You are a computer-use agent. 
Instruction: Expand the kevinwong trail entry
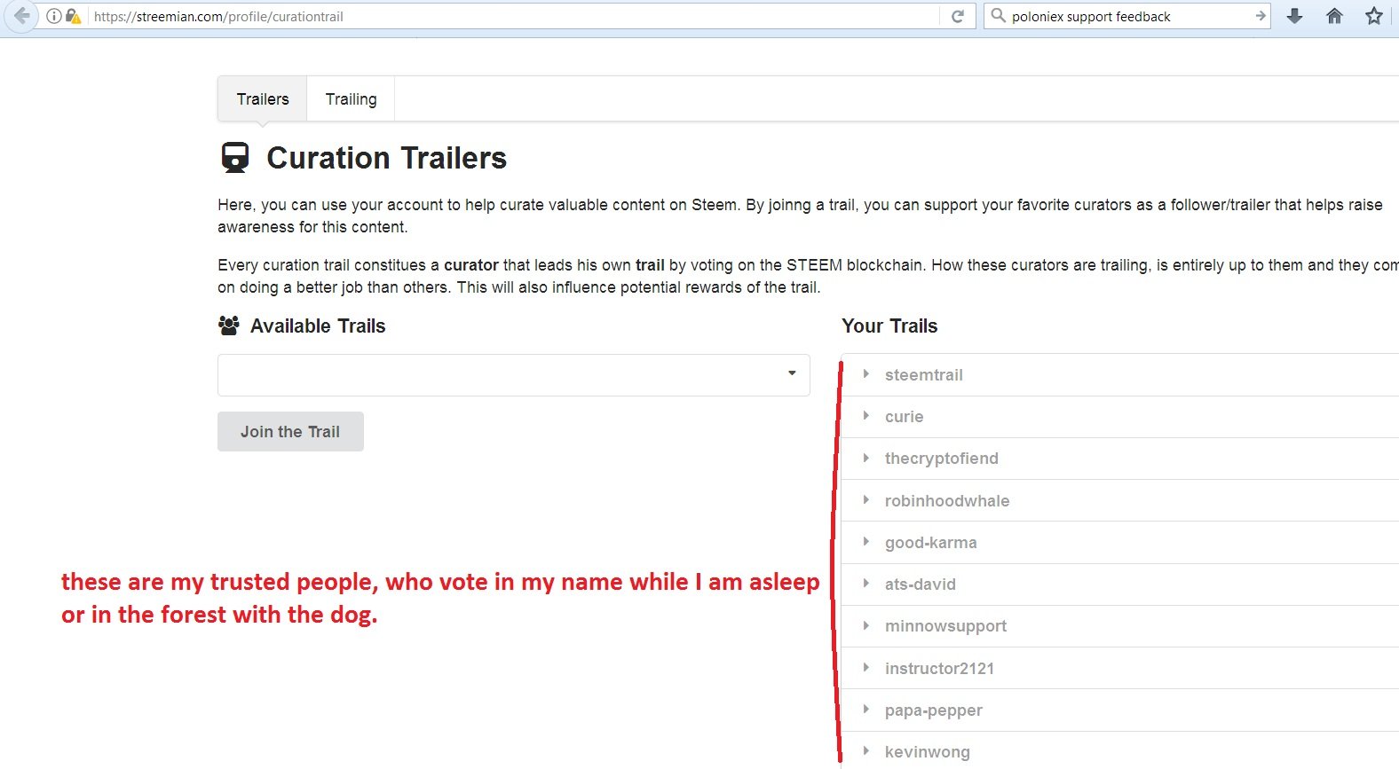click(1119, 751)
